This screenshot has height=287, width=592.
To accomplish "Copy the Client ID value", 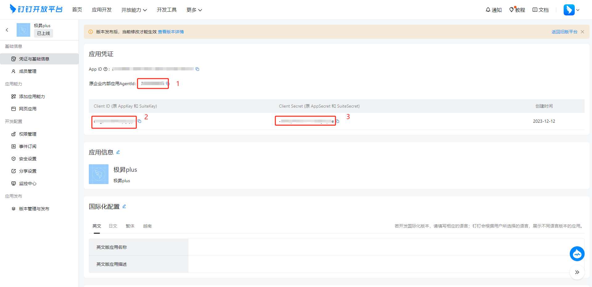I will coord(139,121).
